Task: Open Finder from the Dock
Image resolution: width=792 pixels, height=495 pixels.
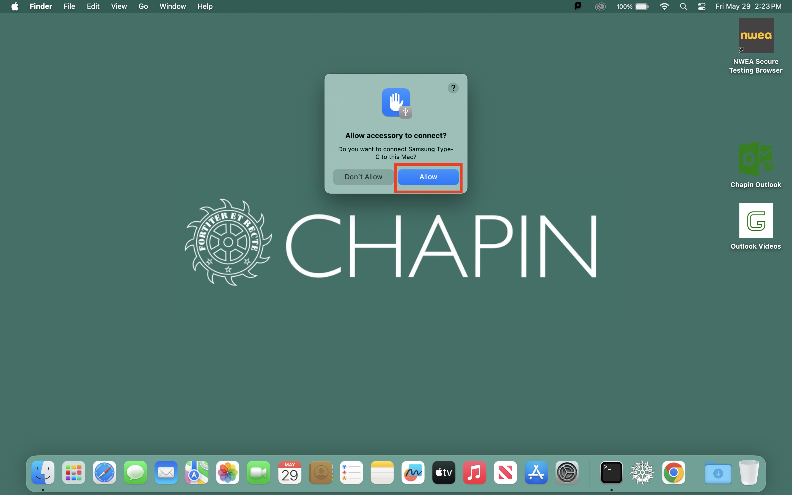Action: (x=43, y=472)
